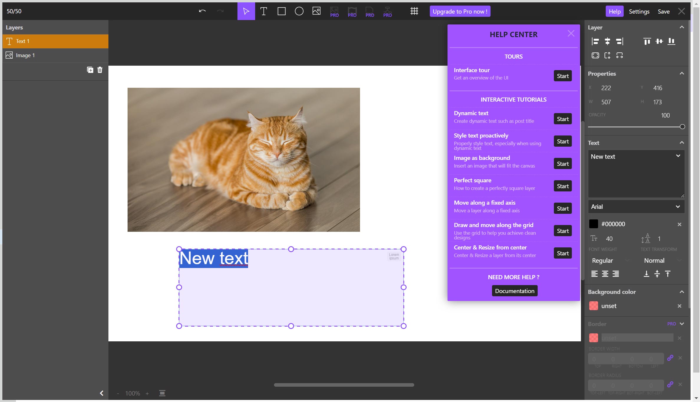
Task: Align layer horizontal center icon
Action: click(607, 41)
